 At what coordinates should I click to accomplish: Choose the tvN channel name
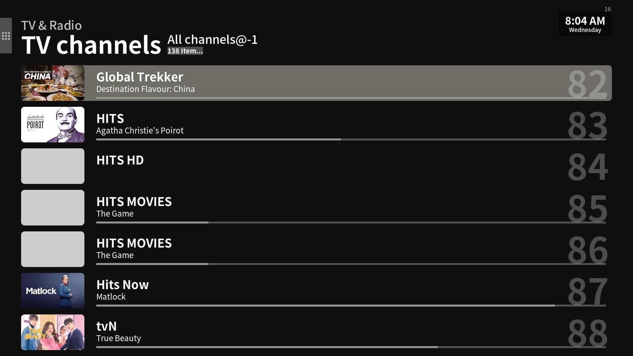pyautogui.click(x=106, y=326)
